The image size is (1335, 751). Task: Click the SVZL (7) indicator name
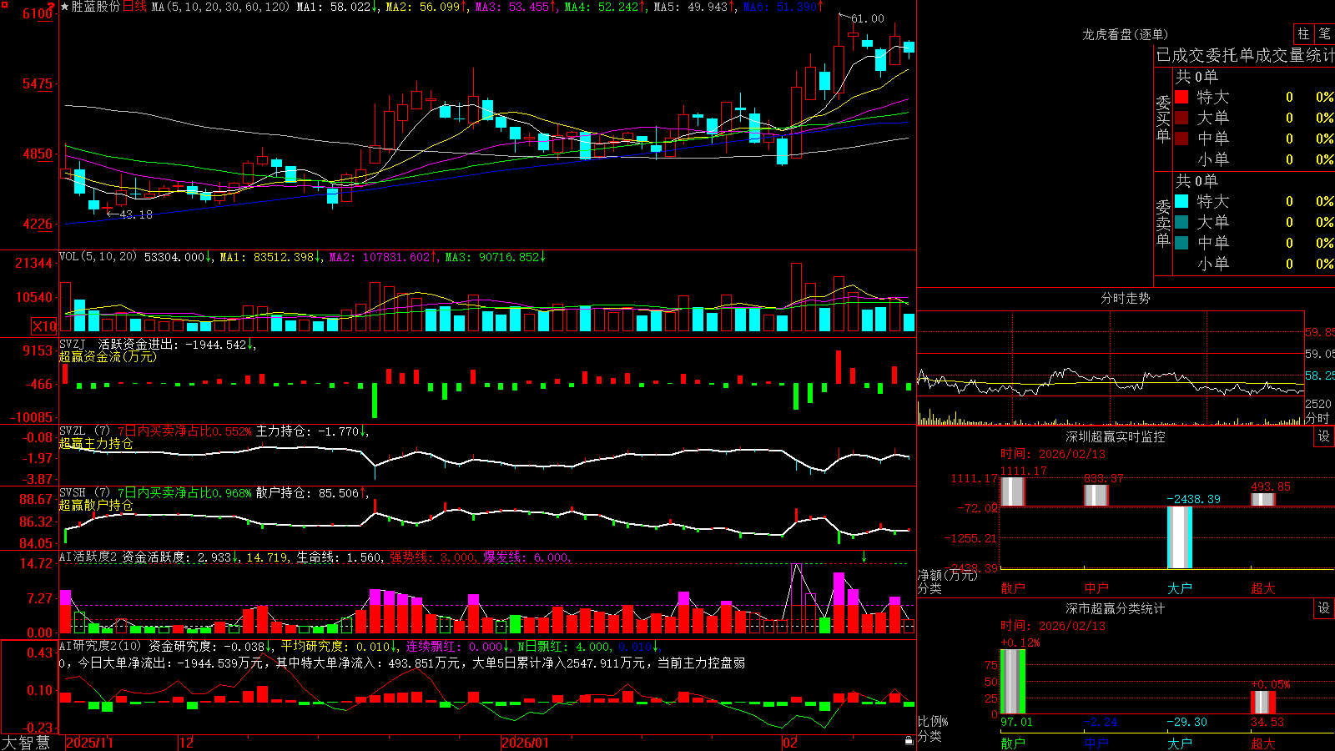point(84,431)
